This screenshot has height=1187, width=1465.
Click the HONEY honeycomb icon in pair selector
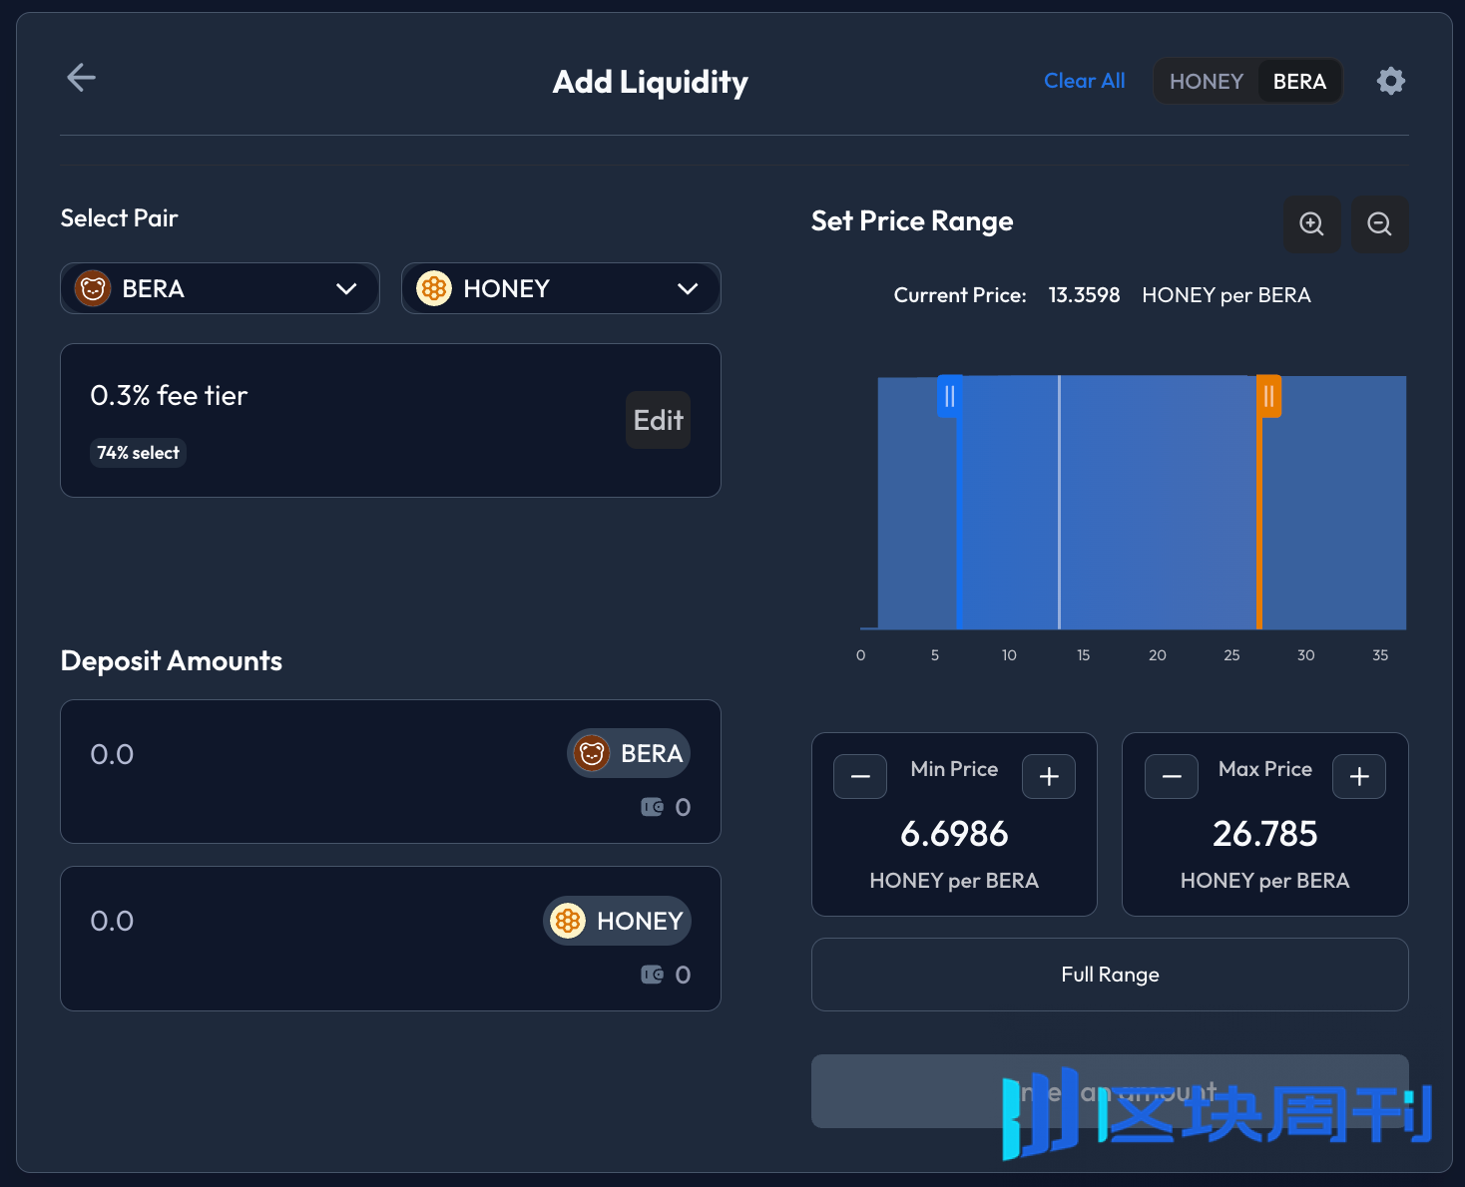(x=434, y=289)
